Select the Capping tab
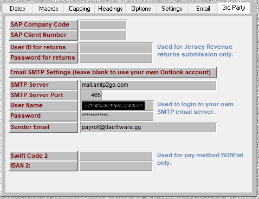 pos(79,9)
